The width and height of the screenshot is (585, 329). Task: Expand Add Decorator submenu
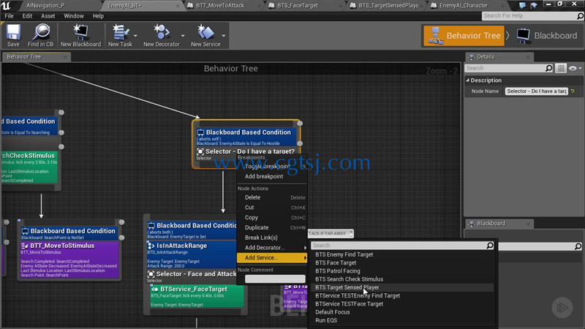coord(271,248)
